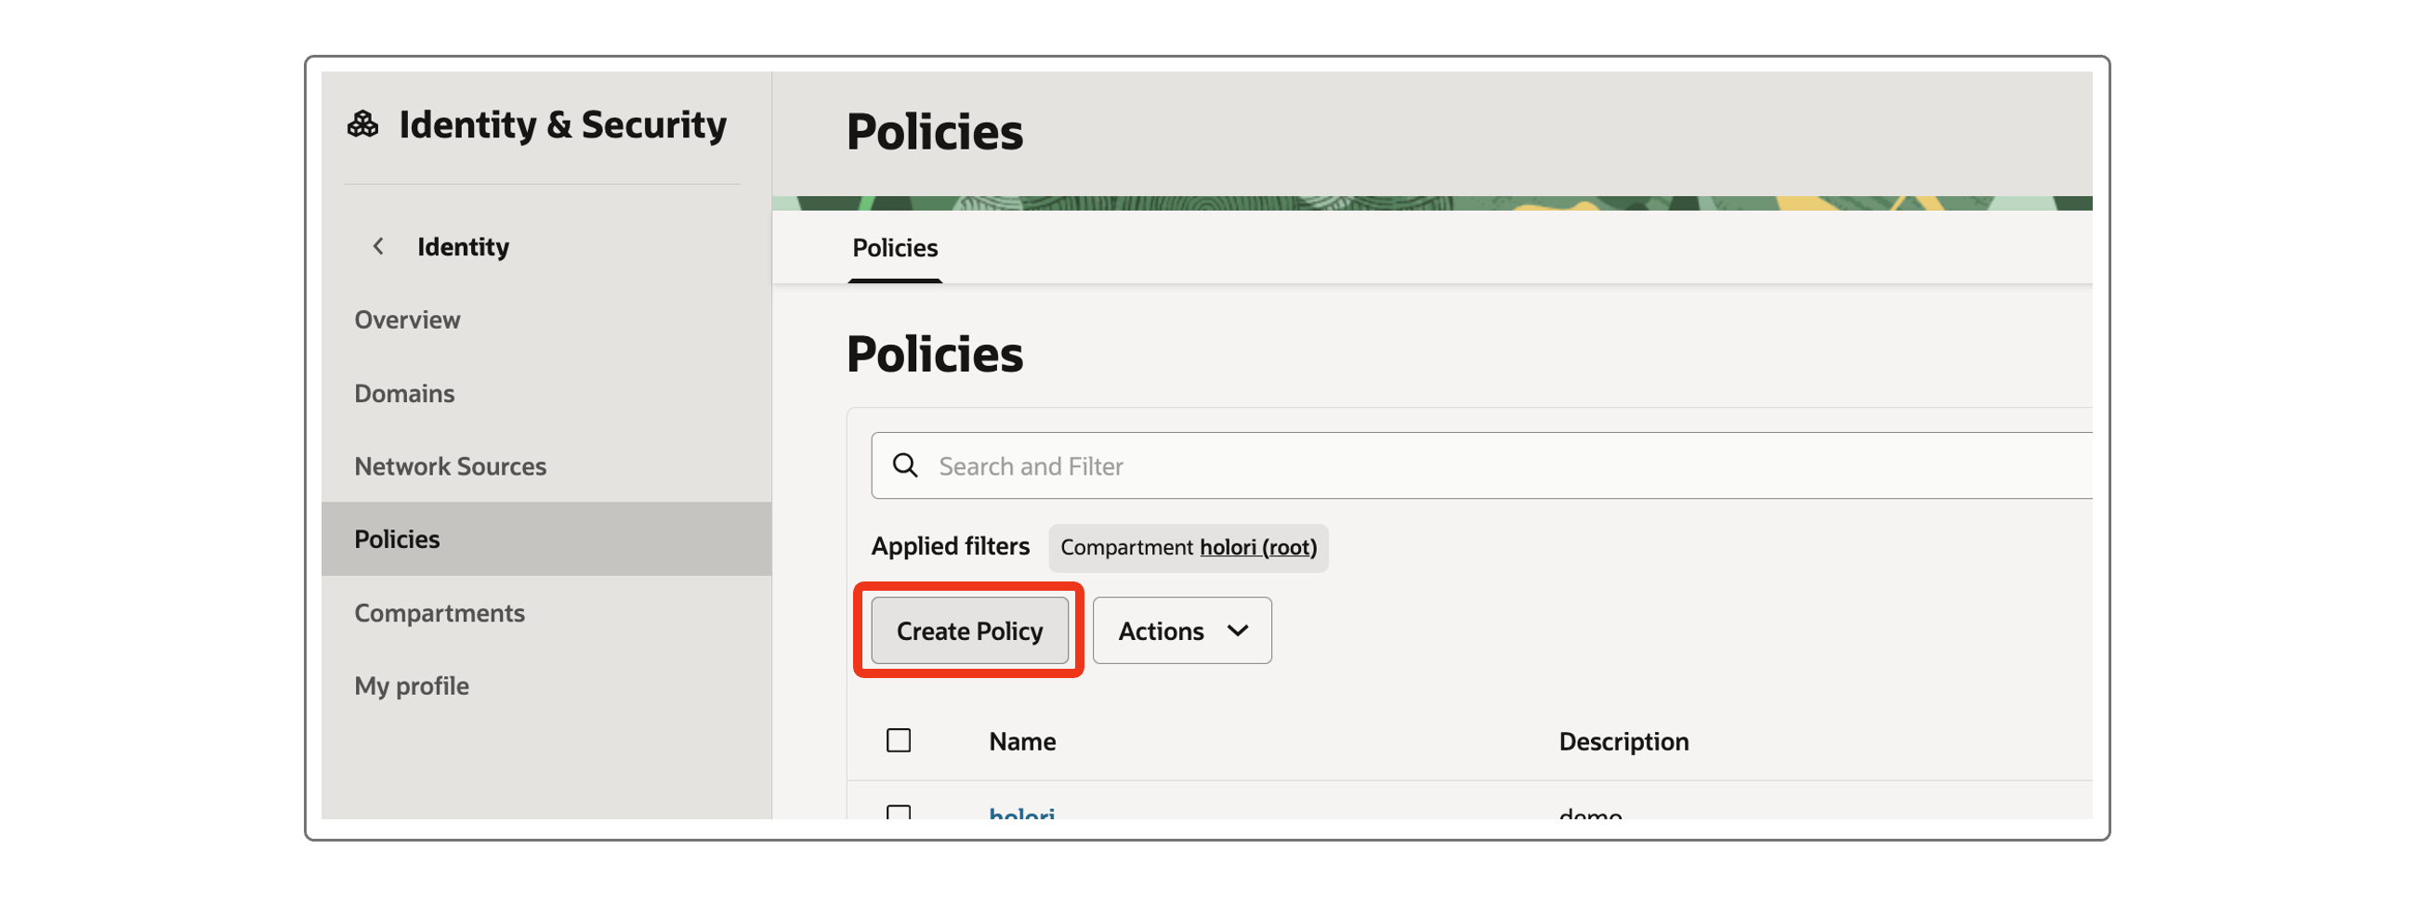2418x901 pixels.
Task: Click the holori (root) compartment link
Action: (x=1258, y=547)
